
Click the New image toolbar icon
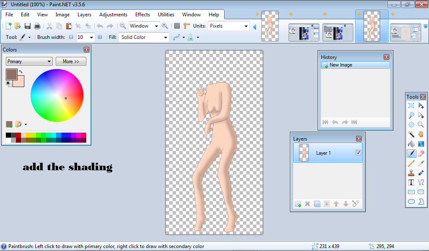tap(8, 26)
